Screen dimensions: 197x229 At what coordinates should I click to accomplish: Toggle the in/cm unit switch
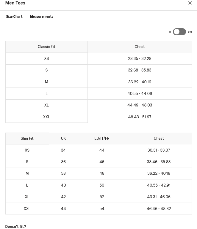coord(179,32)
